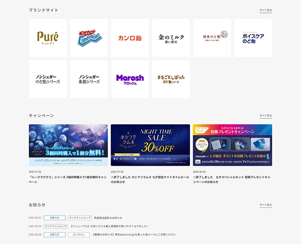
Task: Select the ノンシュガーのど飴シリーズ tile
Action: (48, 79)
